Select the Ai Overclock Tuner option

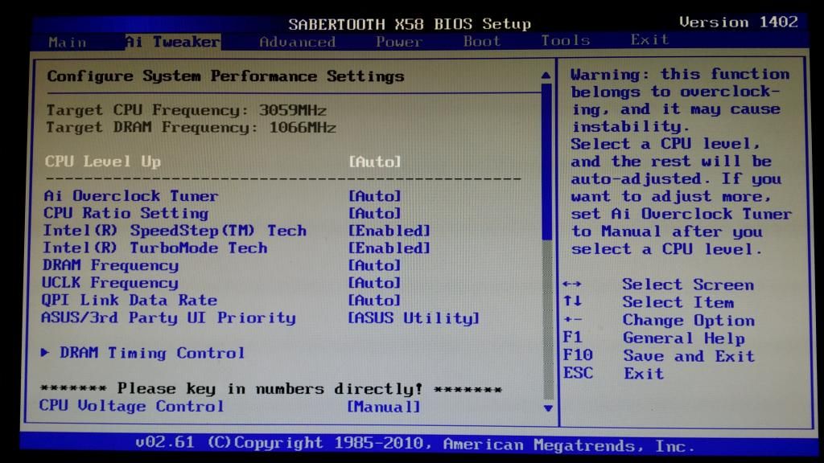[x=131, y=196]
